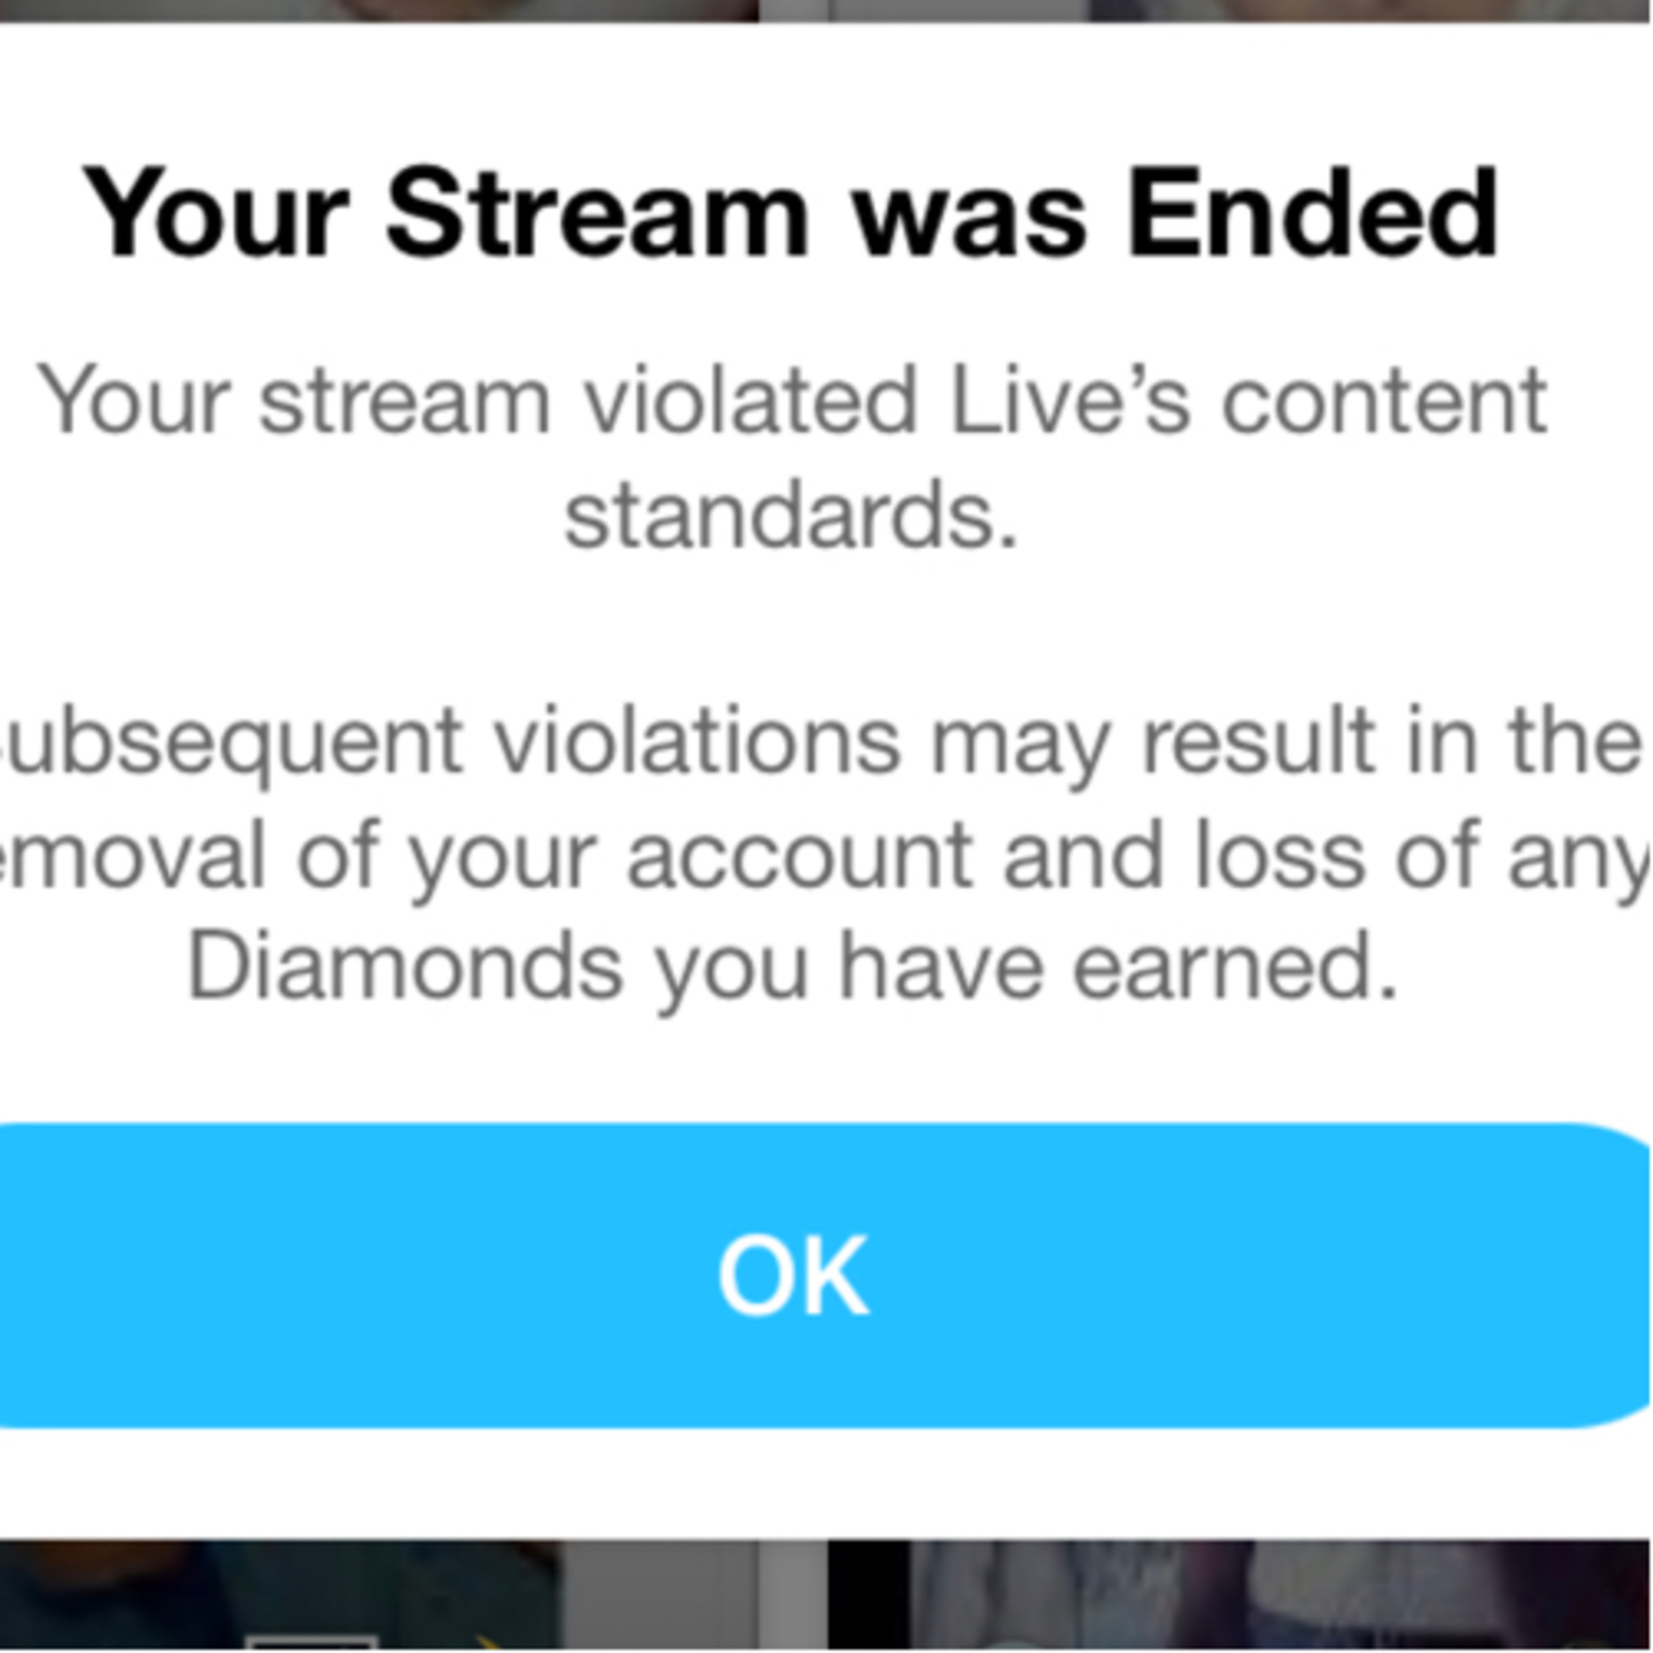The height and width of the screenshot is (1653, 1653).
Task: Click the word "Live's" in the message
Action: [1069, 401]
